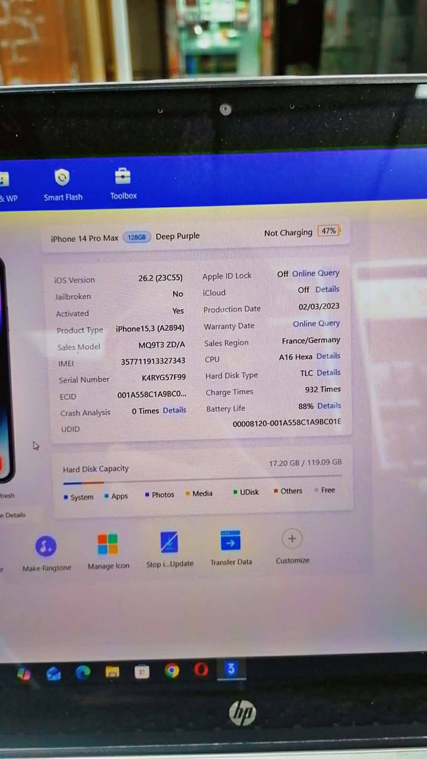This screenshot has width=427, height=759.
Task: View CPU A16 Hexa Details
Action: (328, 356)
